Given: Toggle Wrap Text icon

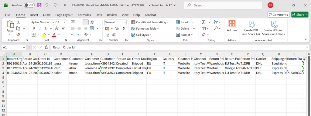Looking at the screenshot, I should [92, 22].
